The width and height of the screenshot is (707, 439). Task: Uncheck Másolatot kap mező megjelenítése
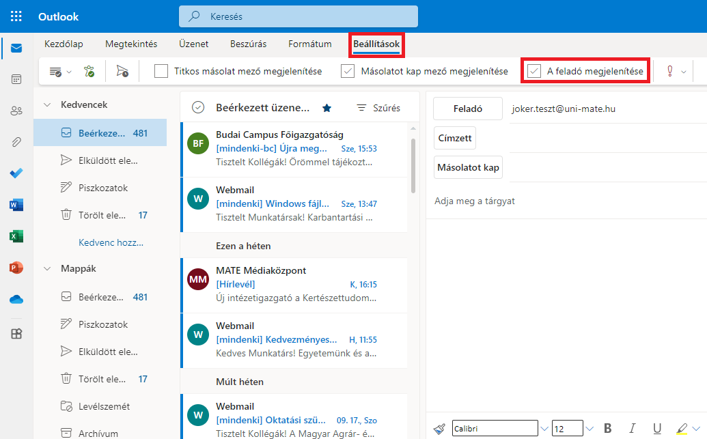coord(348,71)
